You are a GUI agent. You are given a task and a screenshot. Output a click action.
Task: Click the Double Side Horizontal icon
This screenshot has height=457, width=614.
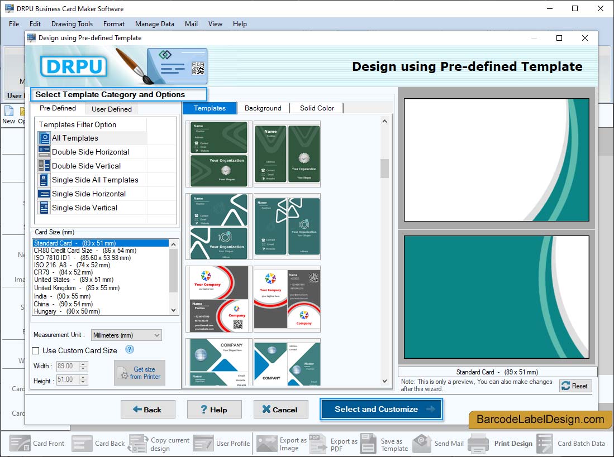[44, 152]
